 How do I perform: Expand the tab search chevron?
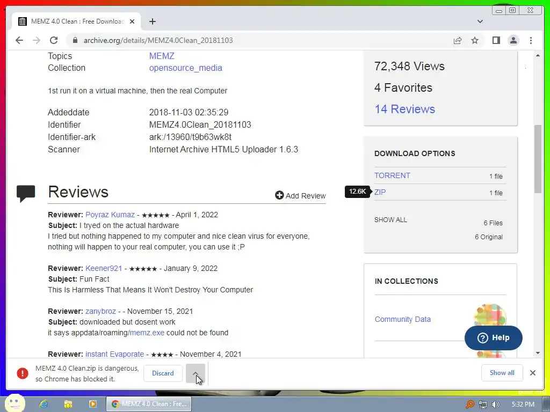(x=480, y=21)
